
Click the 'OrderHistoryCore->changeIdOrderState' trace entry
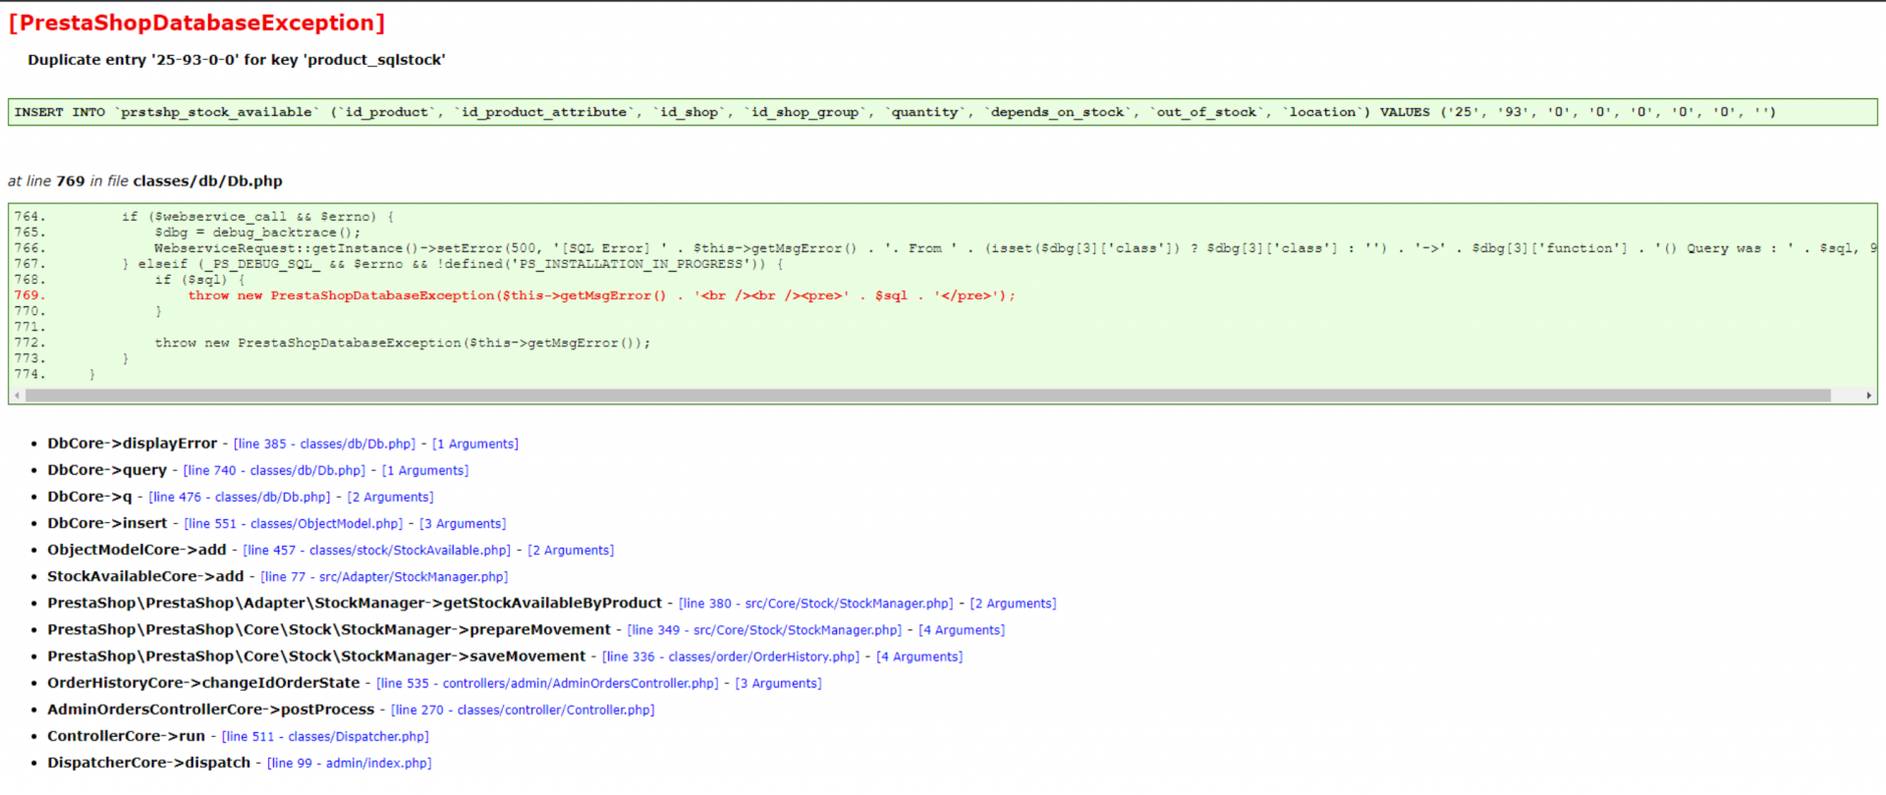pyautogui.click(x=203, y=682)
